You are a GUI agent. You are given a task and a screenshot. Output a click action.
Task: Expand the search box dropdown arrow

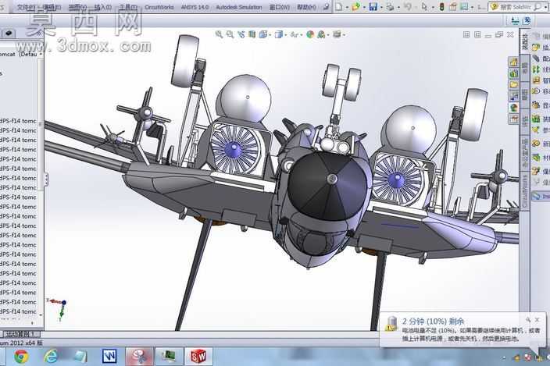click(x=545, y=7)
